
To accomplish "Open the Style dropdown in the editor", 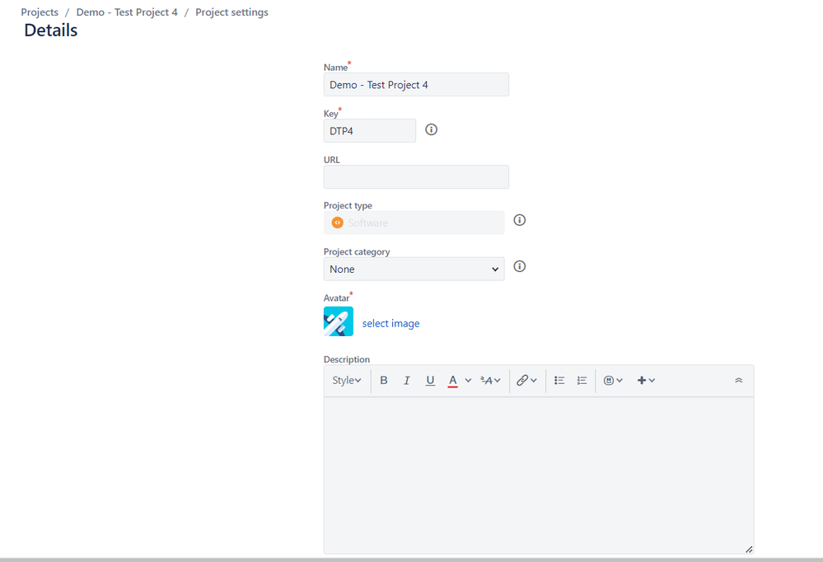I will [x=346, y=380].
